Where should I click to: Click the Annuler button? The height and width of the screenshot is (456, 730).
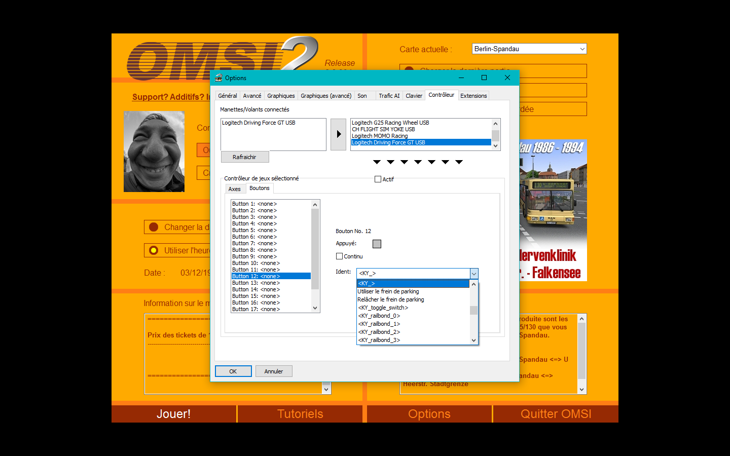coord(274,371)
